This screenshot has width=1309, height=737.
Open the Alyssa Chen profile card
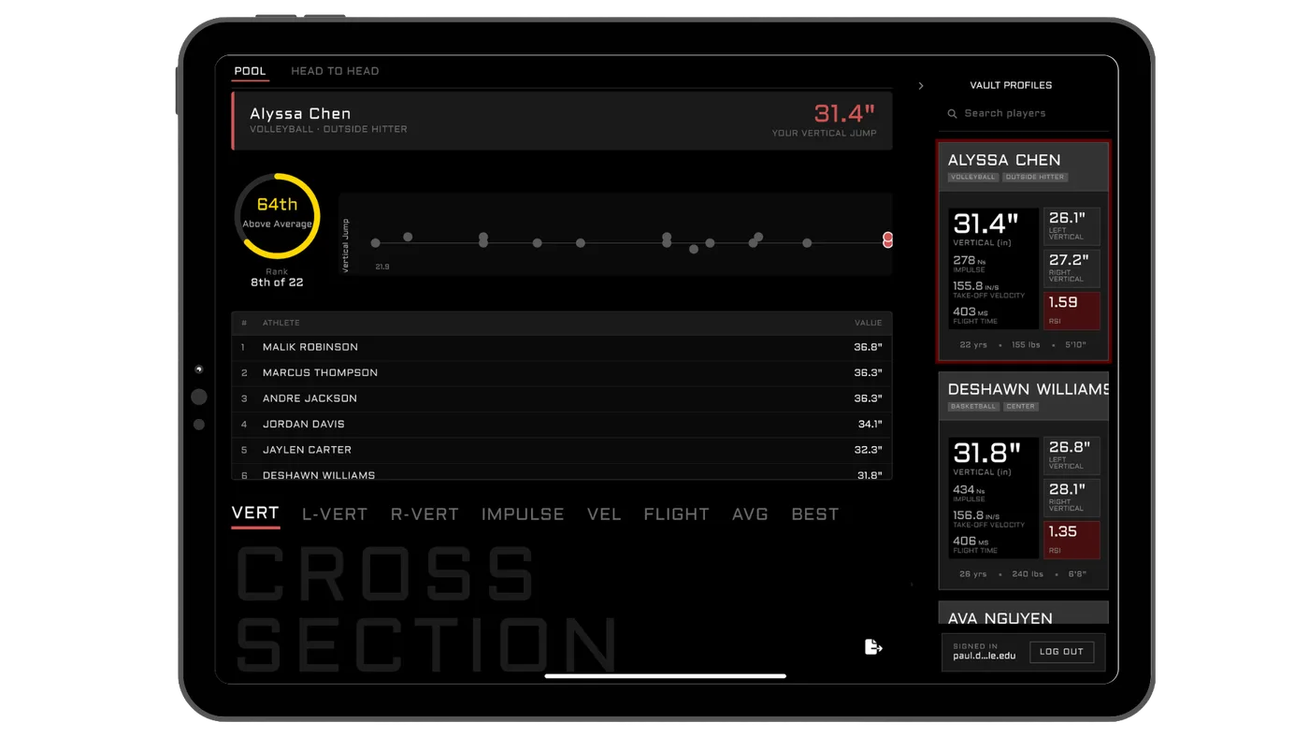point(1024,251)
